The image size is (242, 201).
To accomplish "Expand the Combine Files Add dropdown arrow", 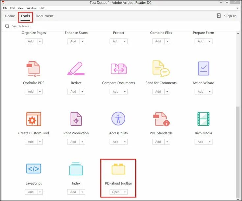I will [x=167, y=41].
